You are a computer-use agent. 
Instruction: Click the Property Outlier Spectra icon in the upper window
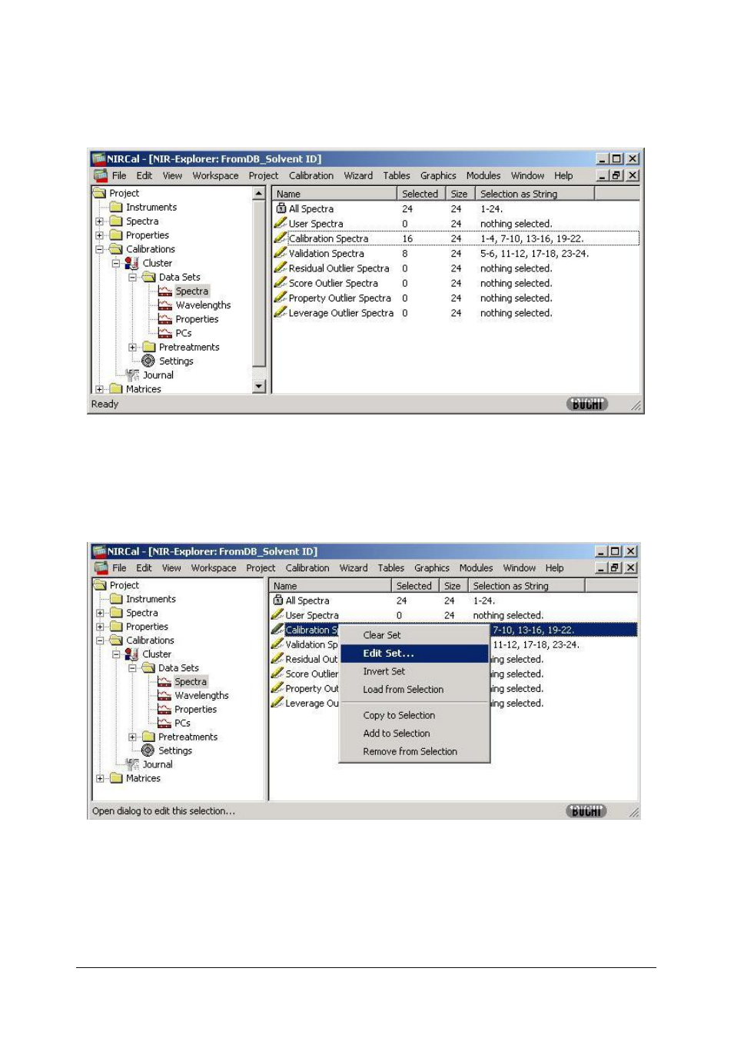click(x=281, y=298)
